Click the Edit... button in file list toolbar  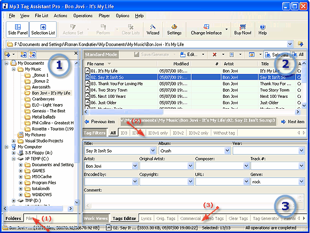point(189,54)
